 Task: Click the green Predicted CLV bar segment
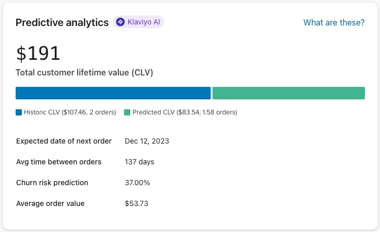pyautogui.click(x=288, y=93)
